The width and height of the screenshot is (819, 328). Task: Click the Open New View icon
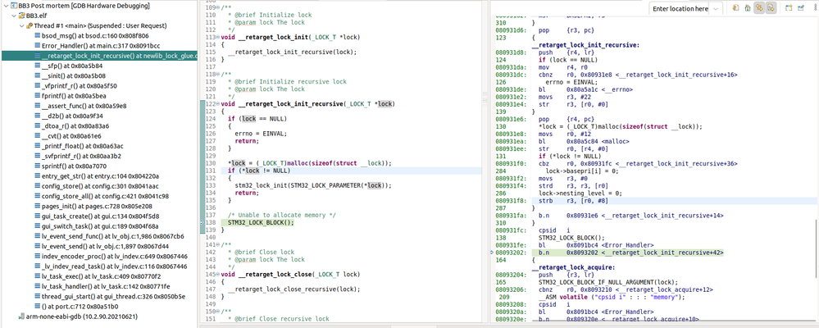(789, 8)
